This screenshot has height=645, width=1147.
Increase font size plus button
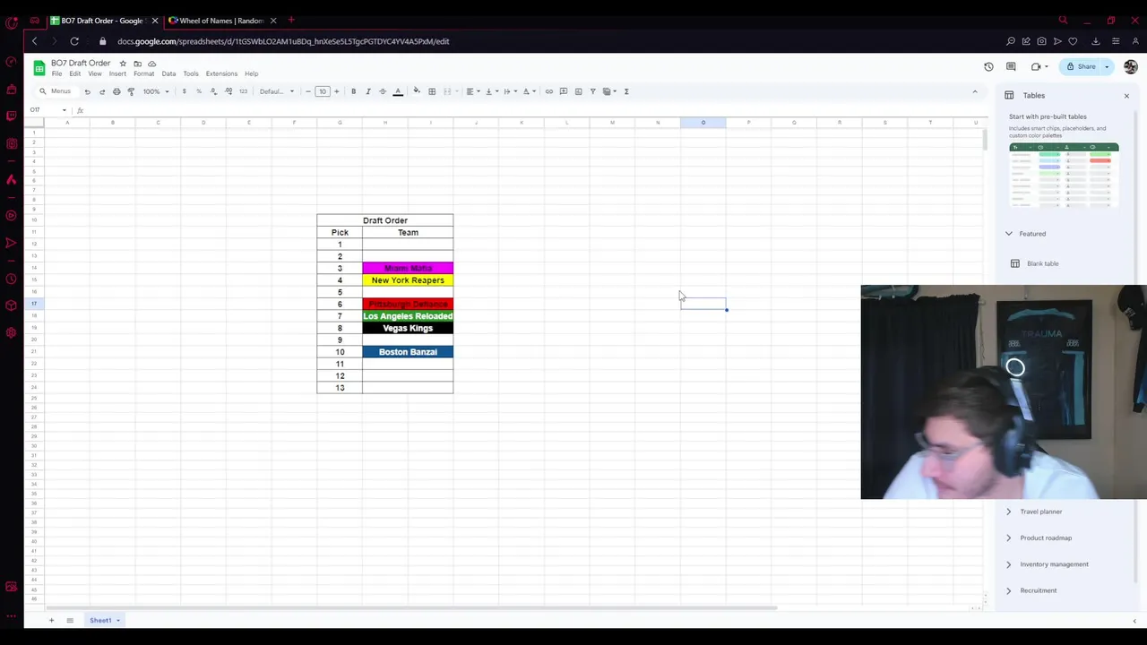tap(337, 91)
